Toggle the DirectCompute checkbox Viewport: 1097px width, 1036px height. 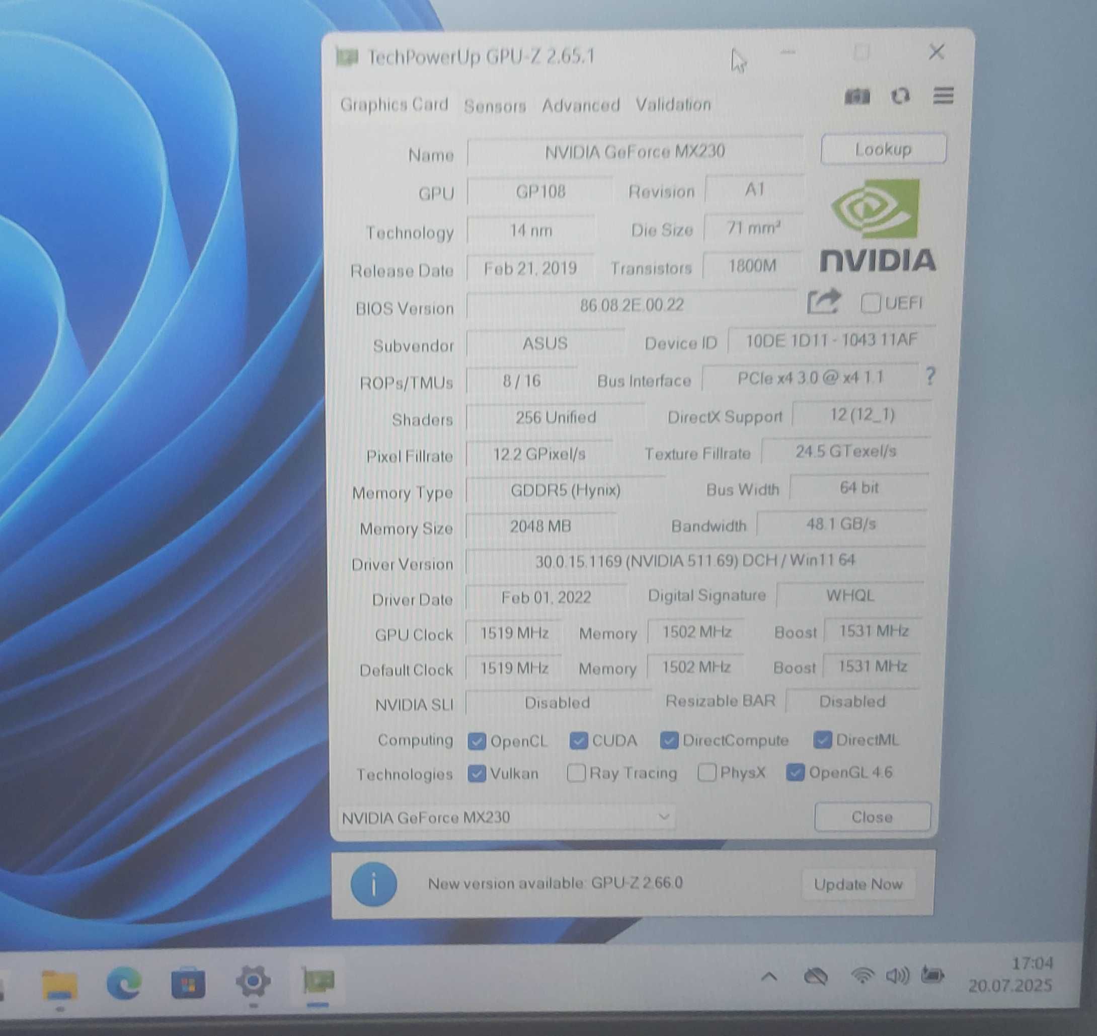(669, 740)
